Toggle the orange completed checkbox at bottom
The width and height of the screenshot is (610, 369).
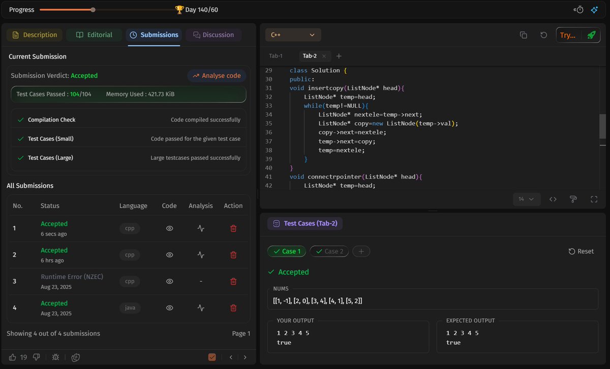tap(212, 357)
